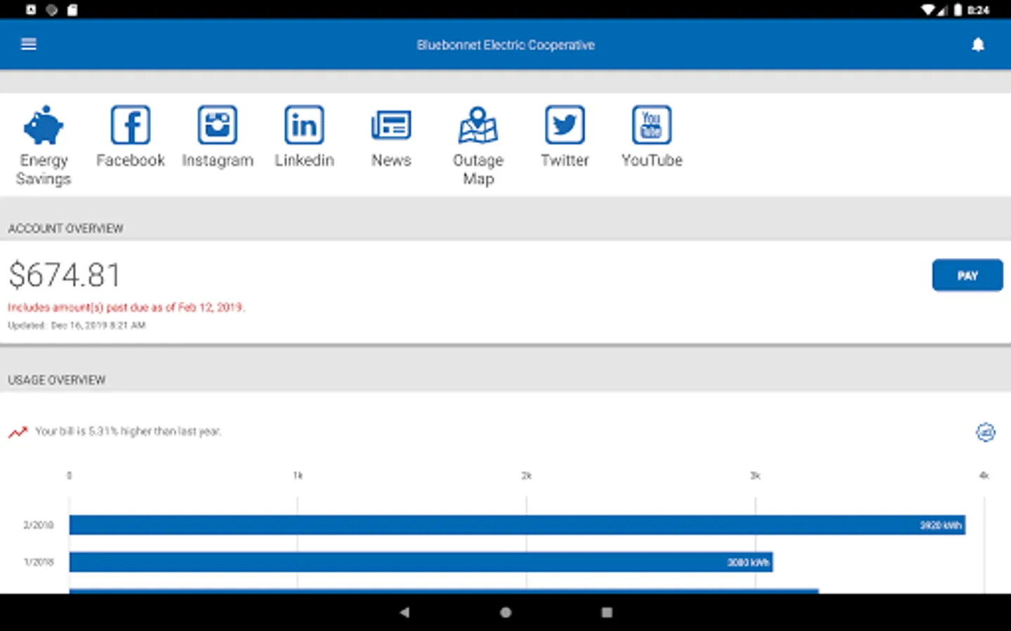Tap the $674.81 balance amount
Viewport: 1011px width, 631px height.
click(x=65, y=275)
